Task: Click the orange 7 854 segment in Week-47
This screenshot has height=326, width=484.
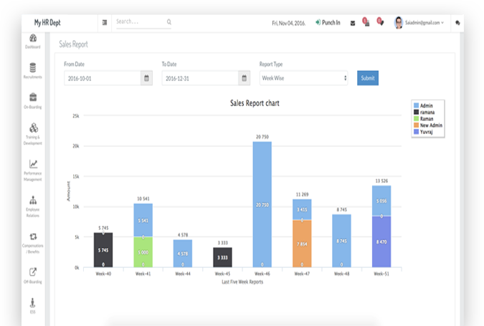Action: point(302,244)
